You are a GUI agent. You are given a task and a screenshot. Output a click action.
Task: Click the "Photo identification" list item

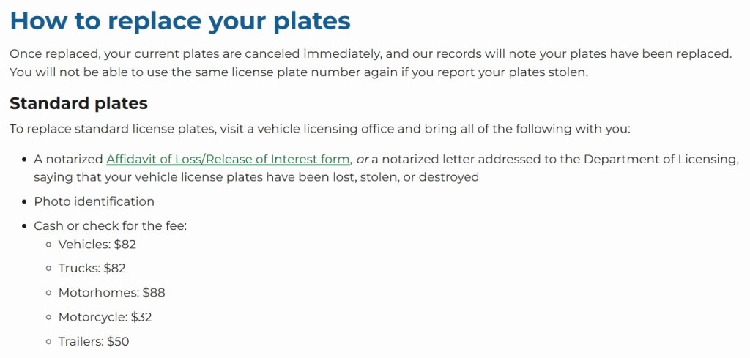coord(94,201)
